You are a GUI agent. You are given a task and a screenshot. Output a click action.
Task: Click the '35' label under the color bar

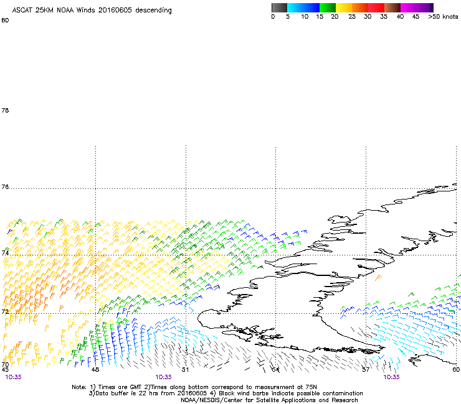pyautogui.click(x=384, y=17)
